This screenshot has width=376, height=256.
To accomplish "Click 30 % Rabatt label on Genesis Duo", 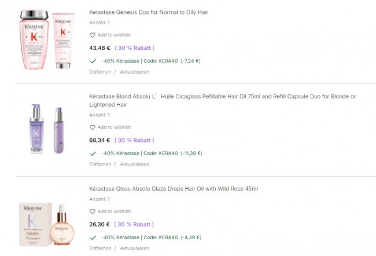I will [134, 48].
